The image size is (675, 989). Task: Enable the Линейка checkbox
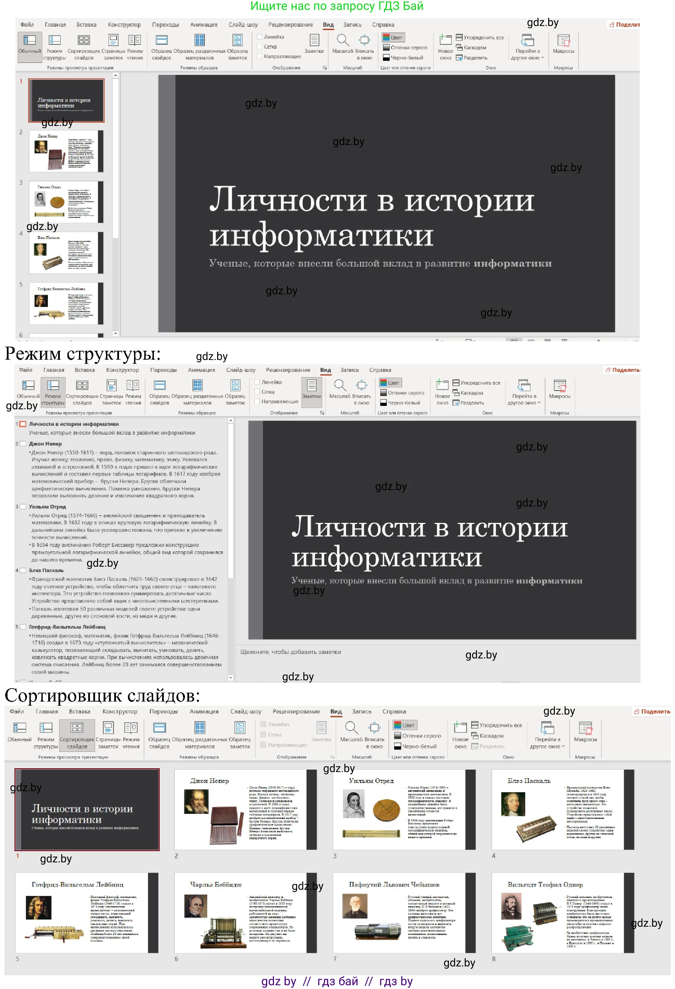click(x=260, y=37)
